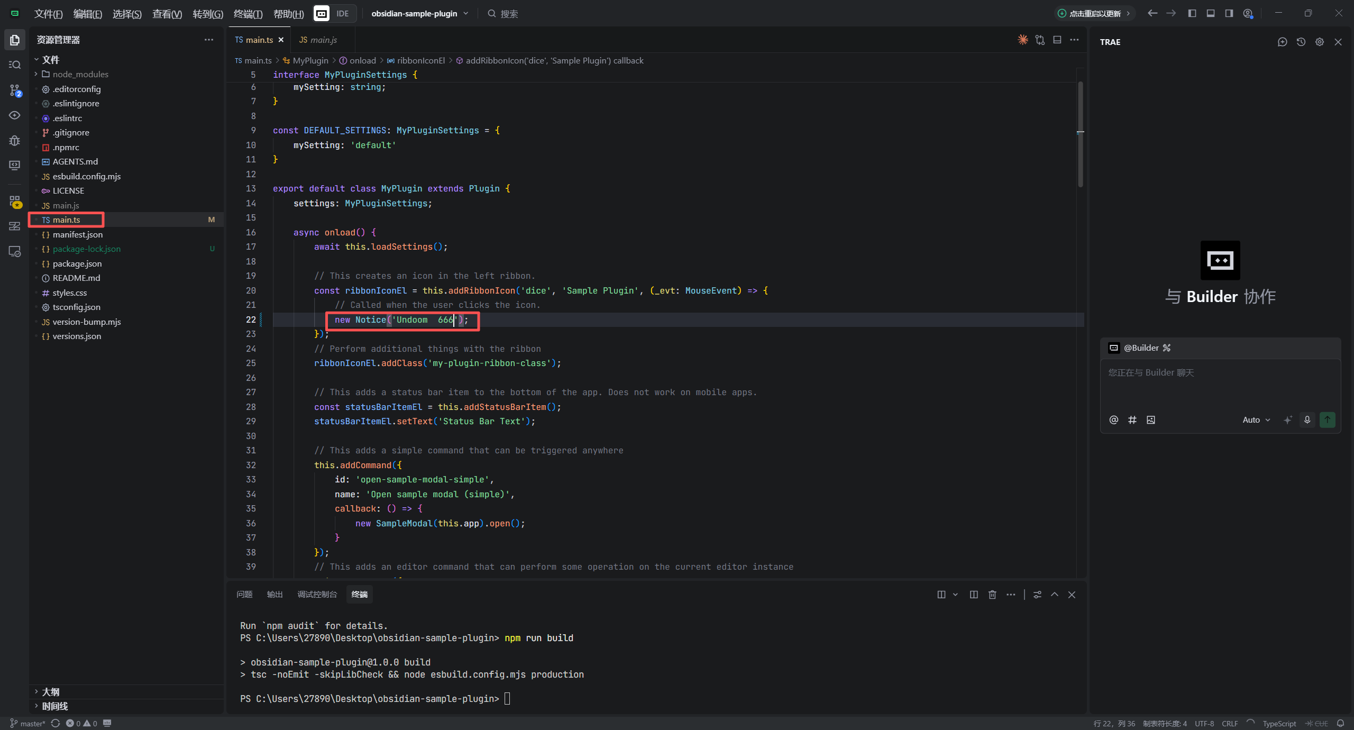
Task: Open the Search view in activity bar
Action: pyautogui.click(x=15, y=65)
